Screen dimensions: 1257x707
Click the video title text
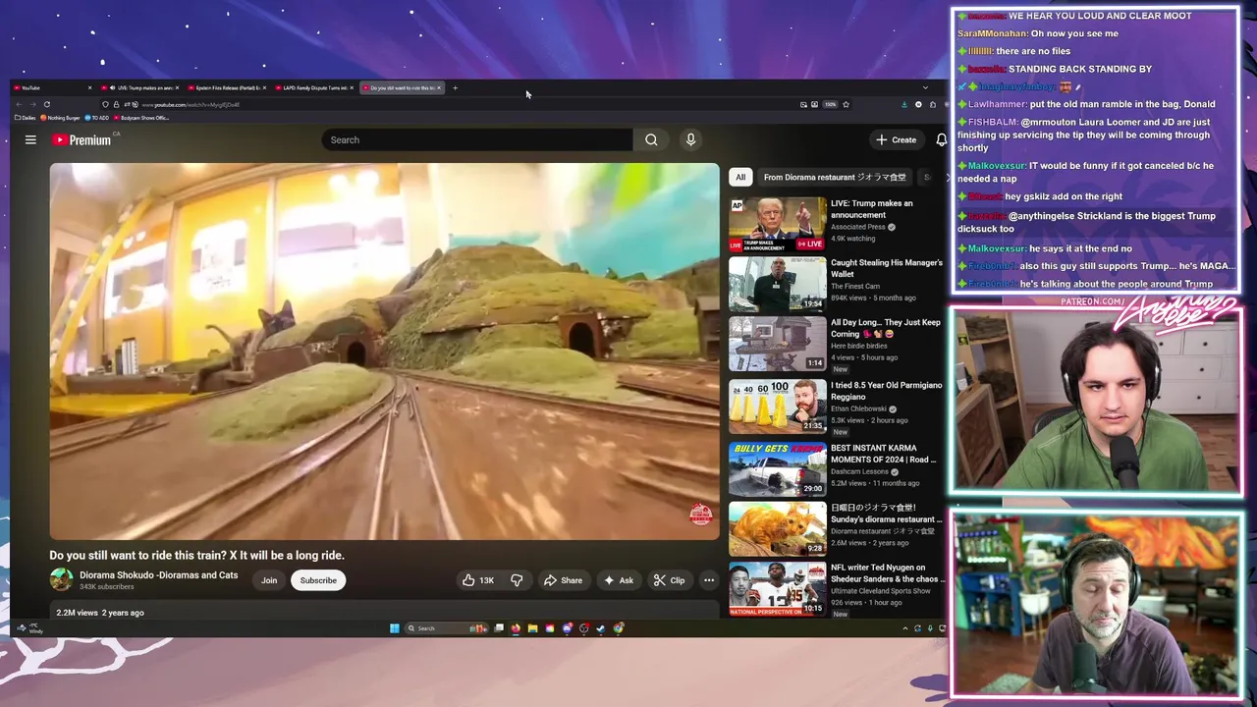tap(196, 555)
